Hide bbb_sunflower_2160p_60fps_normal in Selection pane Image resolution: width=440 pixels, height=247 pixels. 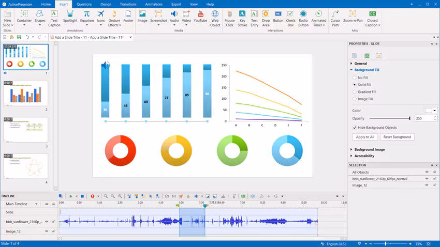pyautogui.click(x=427, y=179)
